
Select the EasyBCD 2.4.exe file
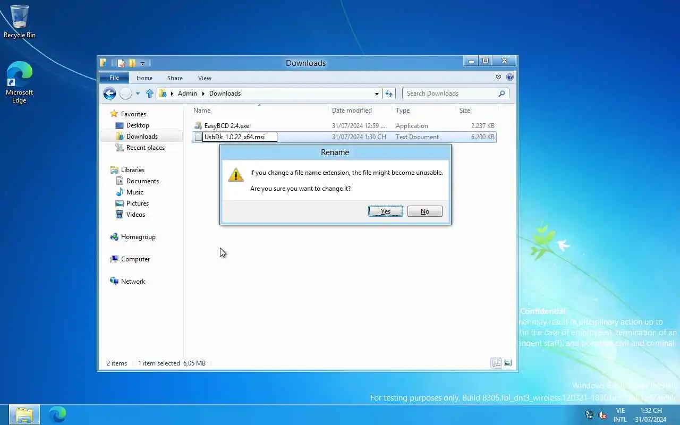tap(227, 126)
